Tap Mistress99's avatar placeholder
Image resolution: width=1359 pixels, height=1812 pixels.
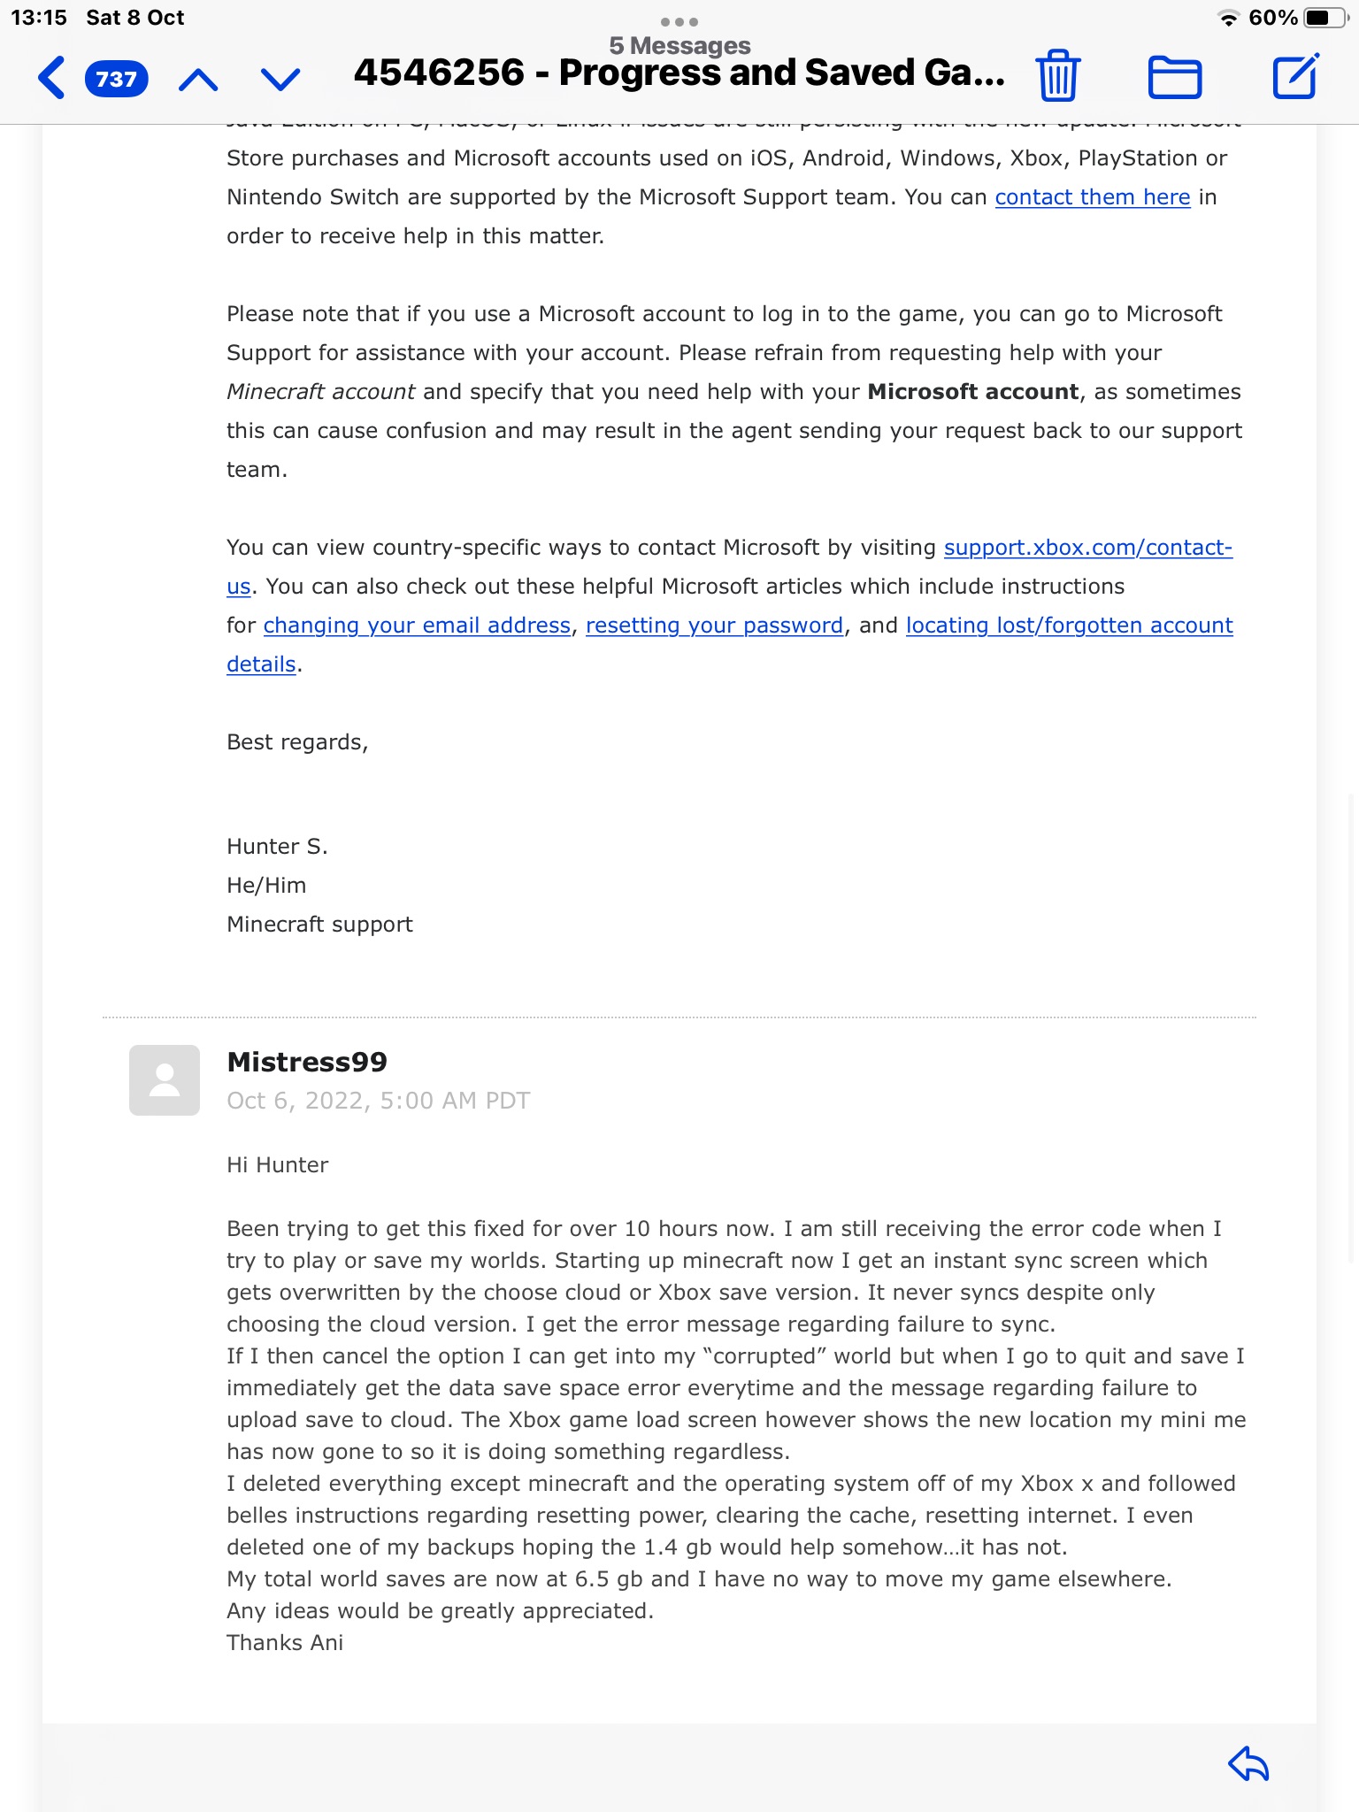pos(165,1079)
